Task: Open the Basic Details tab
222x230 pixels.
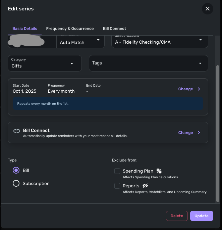Action: (25, 29)
